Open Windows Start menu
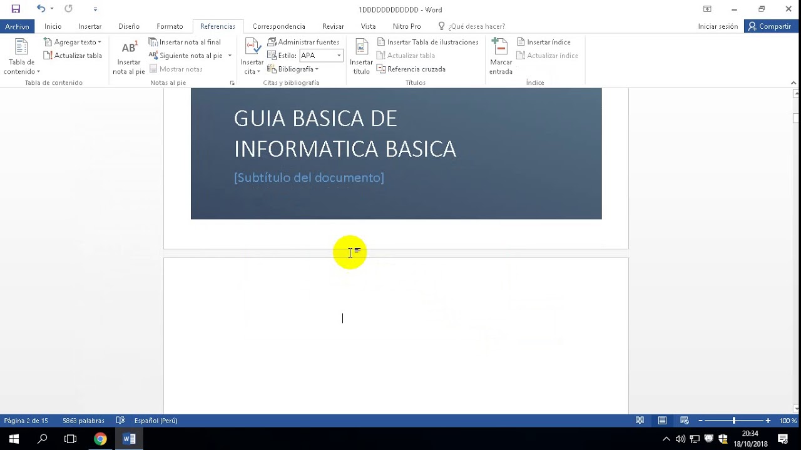The width and height of the screenshot is (801, 450). [x=14, y=439]
